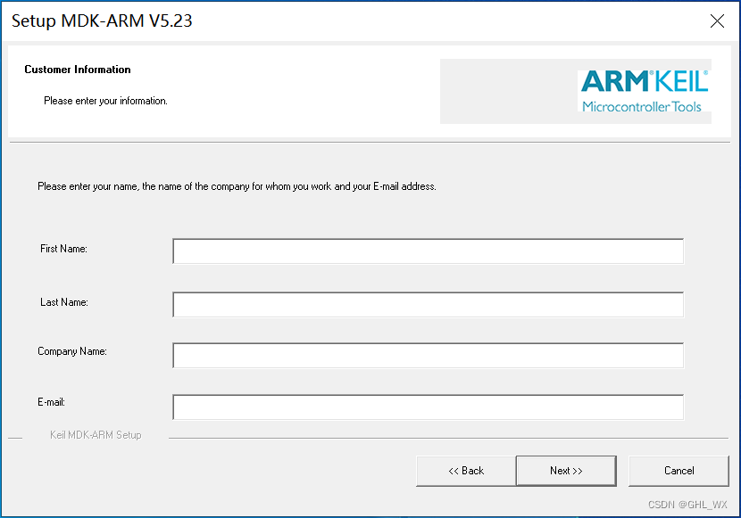The image size is (741, 518).
Task: Click the 'First Name:' label
Action: click(x=63, y=249)
